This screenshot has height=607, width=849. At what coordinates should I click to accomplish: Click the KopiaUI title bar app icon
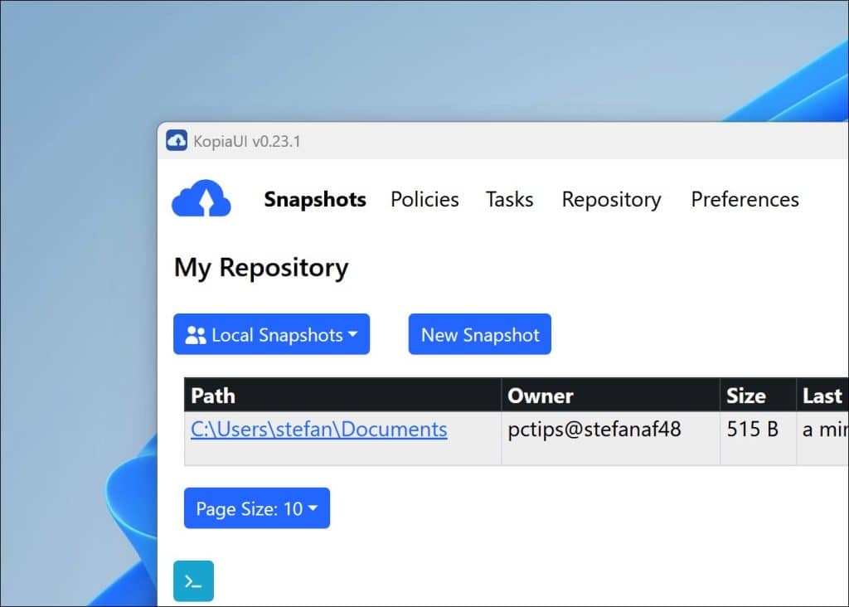177,140
